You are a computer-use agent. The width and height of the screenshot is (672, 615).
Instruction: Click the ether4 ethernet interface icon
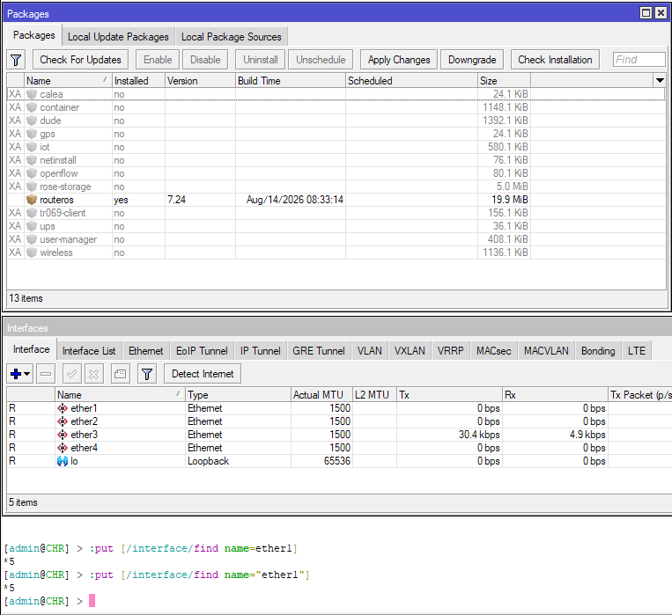pos(63,448)
